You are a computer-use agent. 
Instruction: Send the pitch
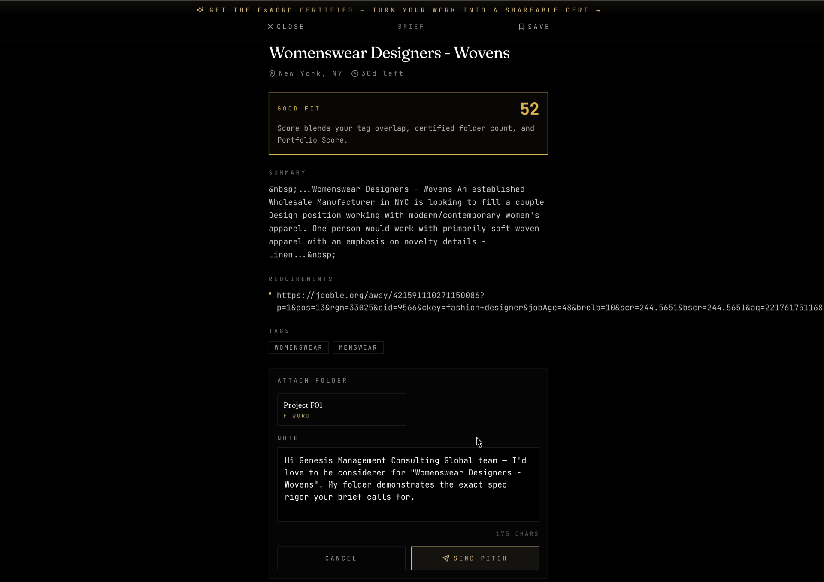pos(475,558)
